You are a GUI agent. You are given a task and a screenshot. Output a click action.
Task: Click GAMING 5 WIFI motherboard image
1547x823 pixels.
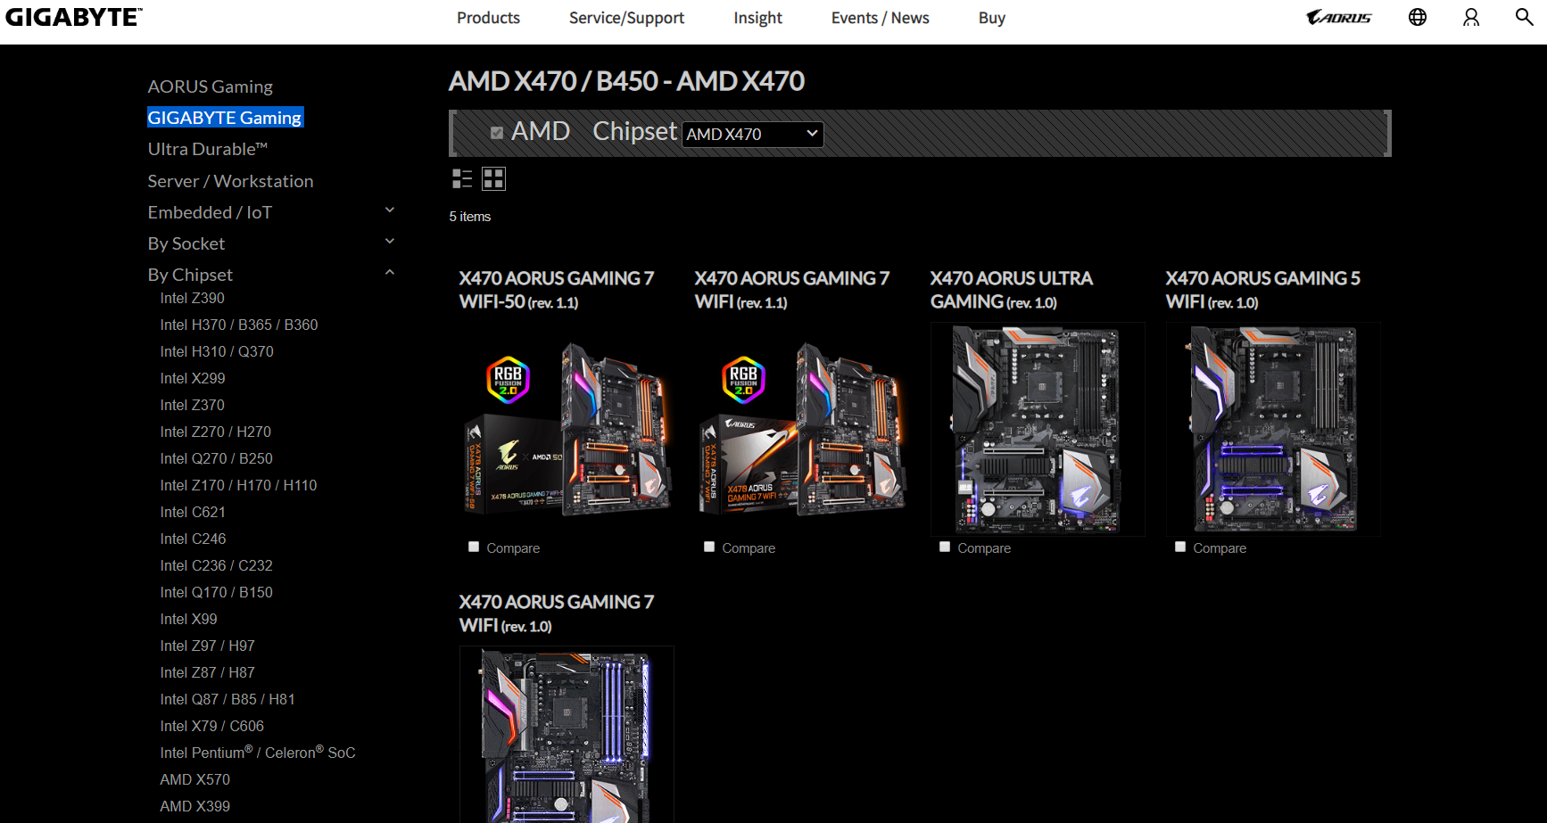[1273, 429]
